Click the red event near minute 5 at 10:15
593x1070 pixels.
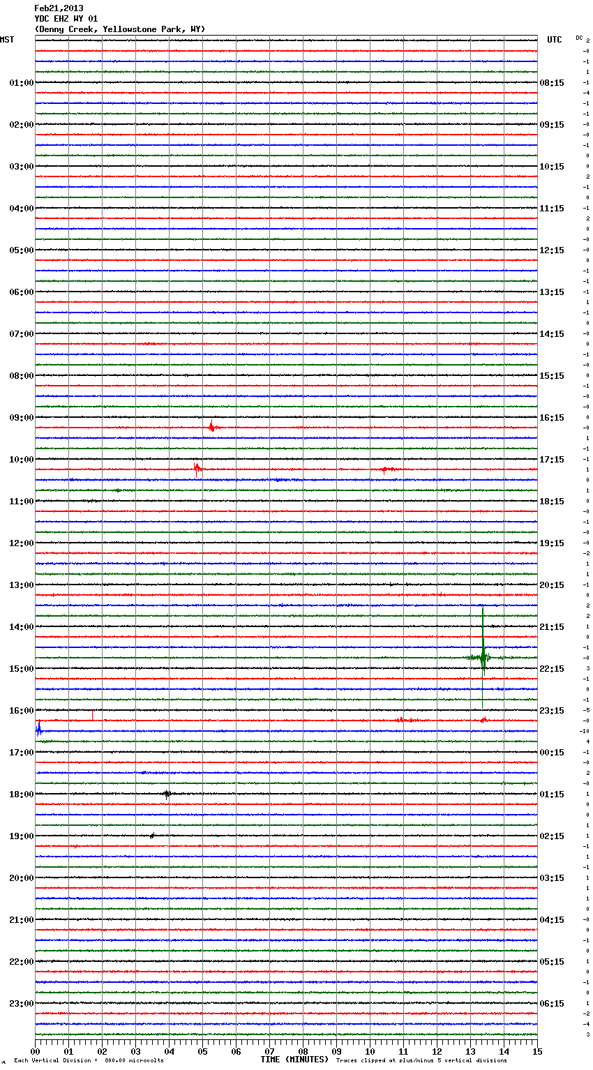click(x=197, y=468)
